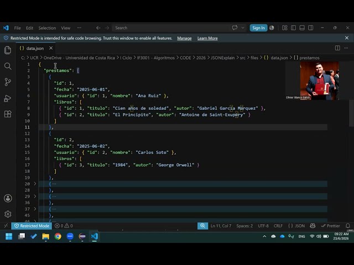Viewport: 354px width, 265px height.
Task: Click the CODE breadcrumb segment
Action: [x=185, y=57]
